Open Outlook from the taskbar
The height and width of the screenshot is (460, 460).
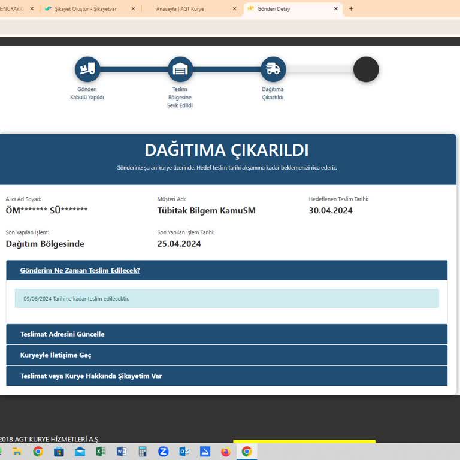pos(184,452)
